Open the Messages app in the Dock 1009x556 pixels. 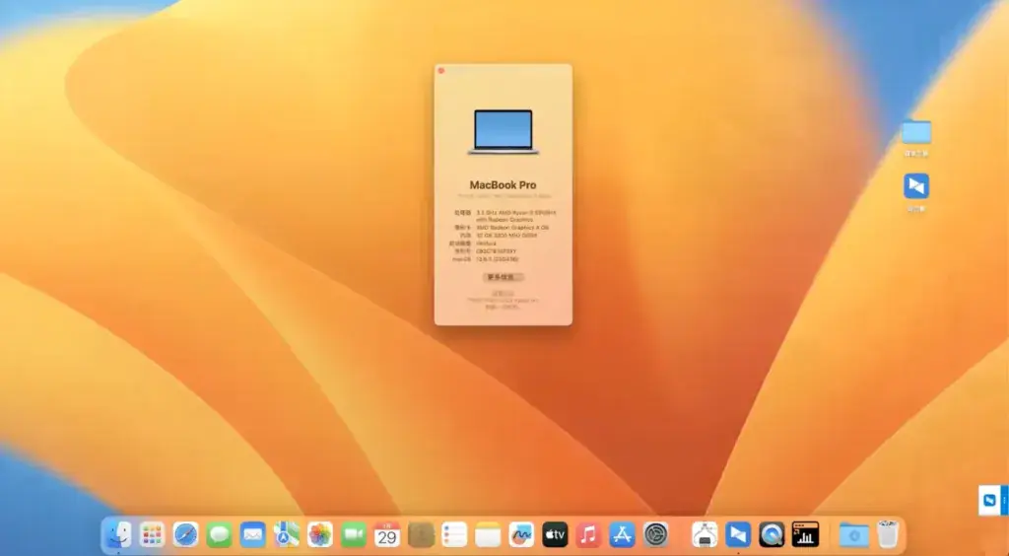220,534
